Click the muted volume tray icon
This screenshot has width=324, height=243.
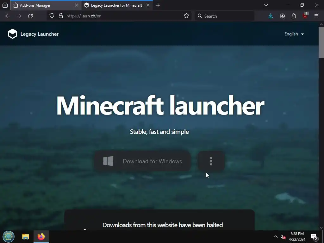coord(283,237)
